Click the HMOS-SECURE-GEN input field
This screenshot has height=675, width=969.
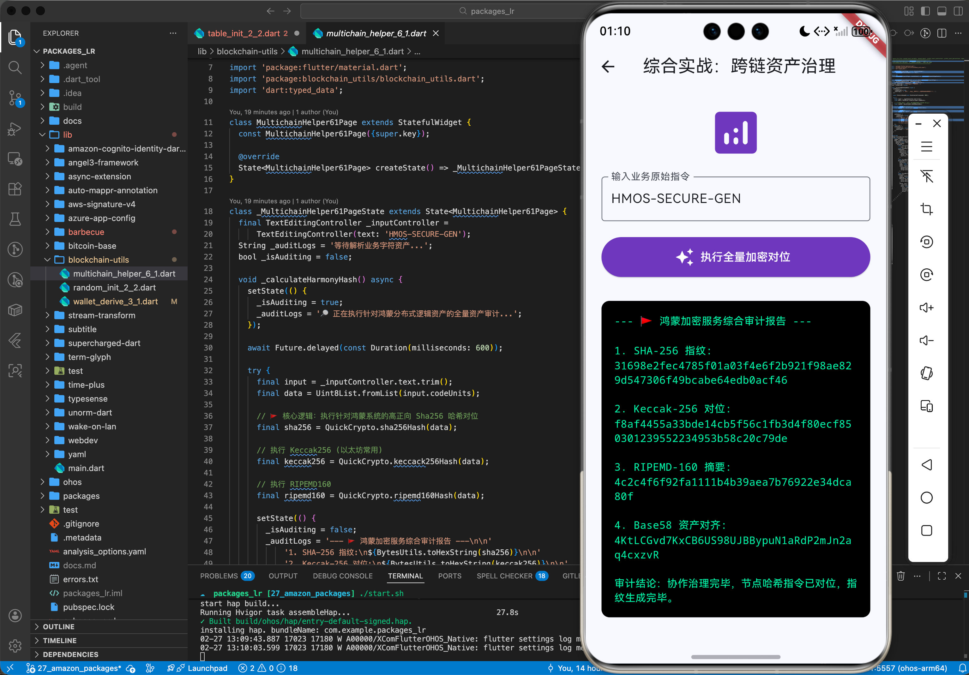point(735,199)
